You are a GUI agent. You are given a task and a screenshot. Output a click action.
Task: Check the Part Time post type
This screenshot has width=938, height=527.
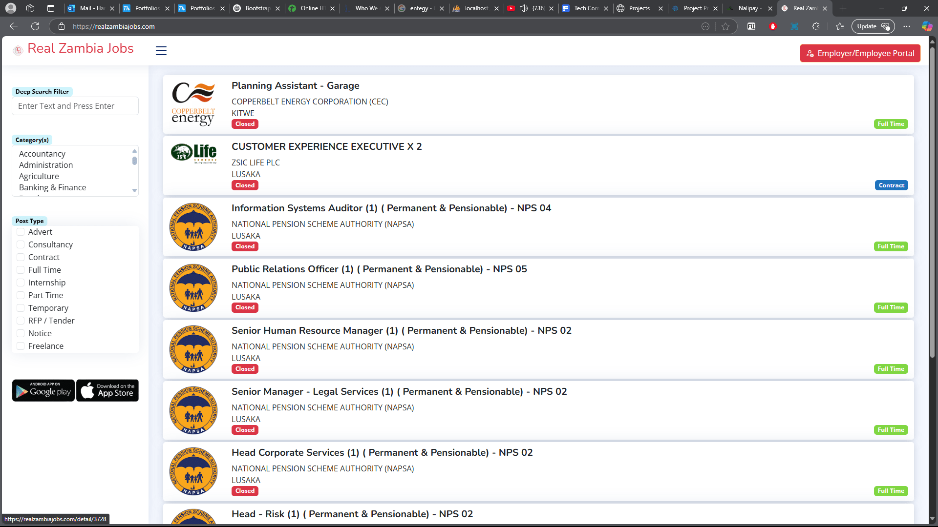tap(21, 295)
